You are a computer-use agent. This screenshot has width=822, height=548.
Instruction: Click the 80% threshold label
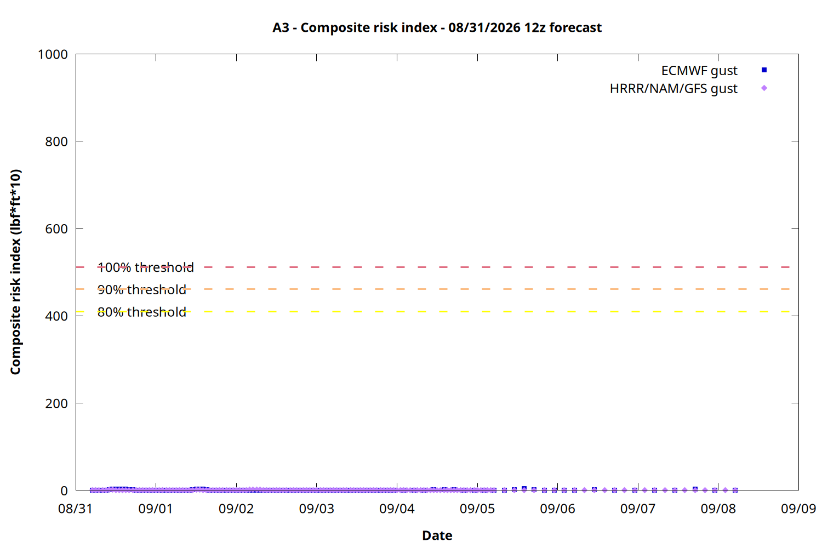coord(141,312)
